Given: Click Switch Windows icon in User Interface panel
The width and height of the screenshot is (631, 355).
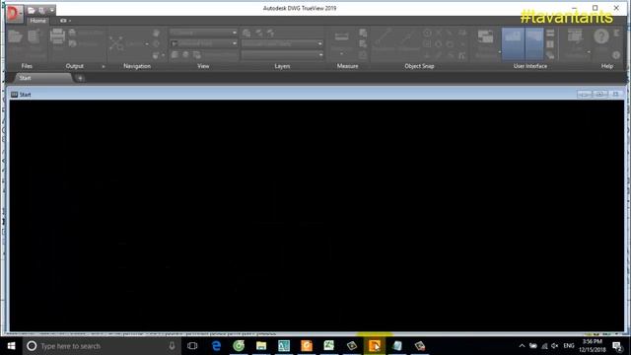Looking at the screenshot, I should point(486,36).
